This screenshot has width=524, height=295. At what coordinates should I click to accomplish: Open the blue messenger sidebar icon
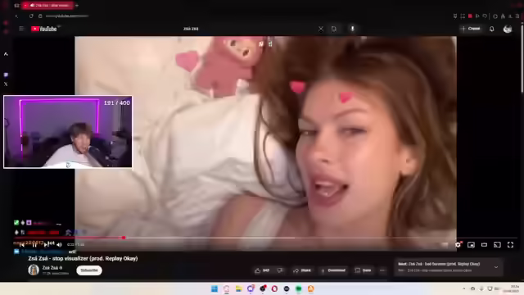coord(6,75)
